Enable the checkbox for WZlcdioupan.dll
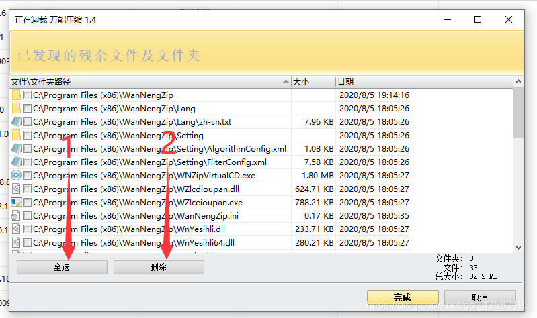The image size is (537, 318). click(27, 189)
